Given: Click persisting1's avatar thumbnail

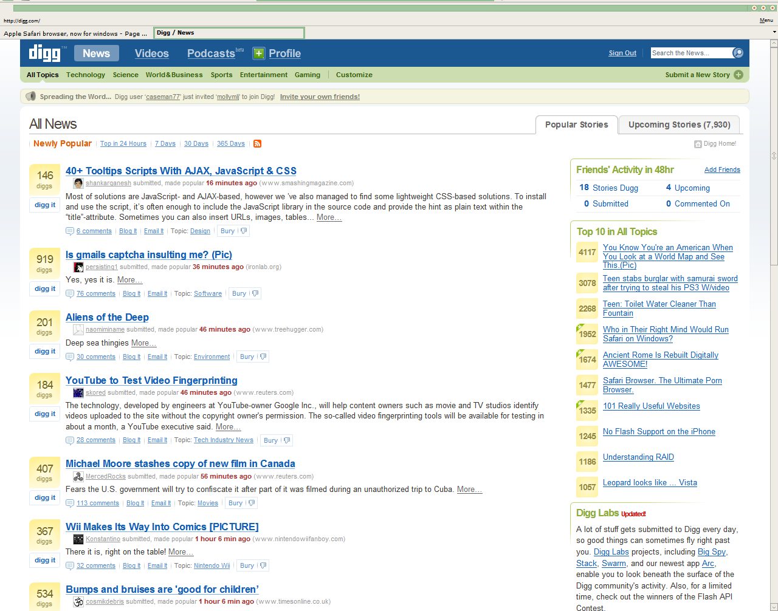Looking at the screenshot, I should 78,267.
